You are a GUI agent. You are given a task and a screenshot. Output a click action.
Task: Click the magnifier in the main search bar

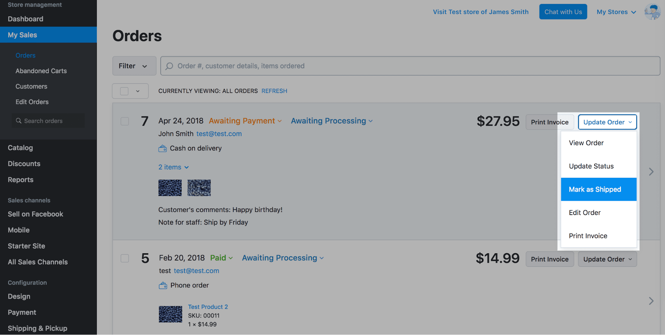click(x=169, y=66)
